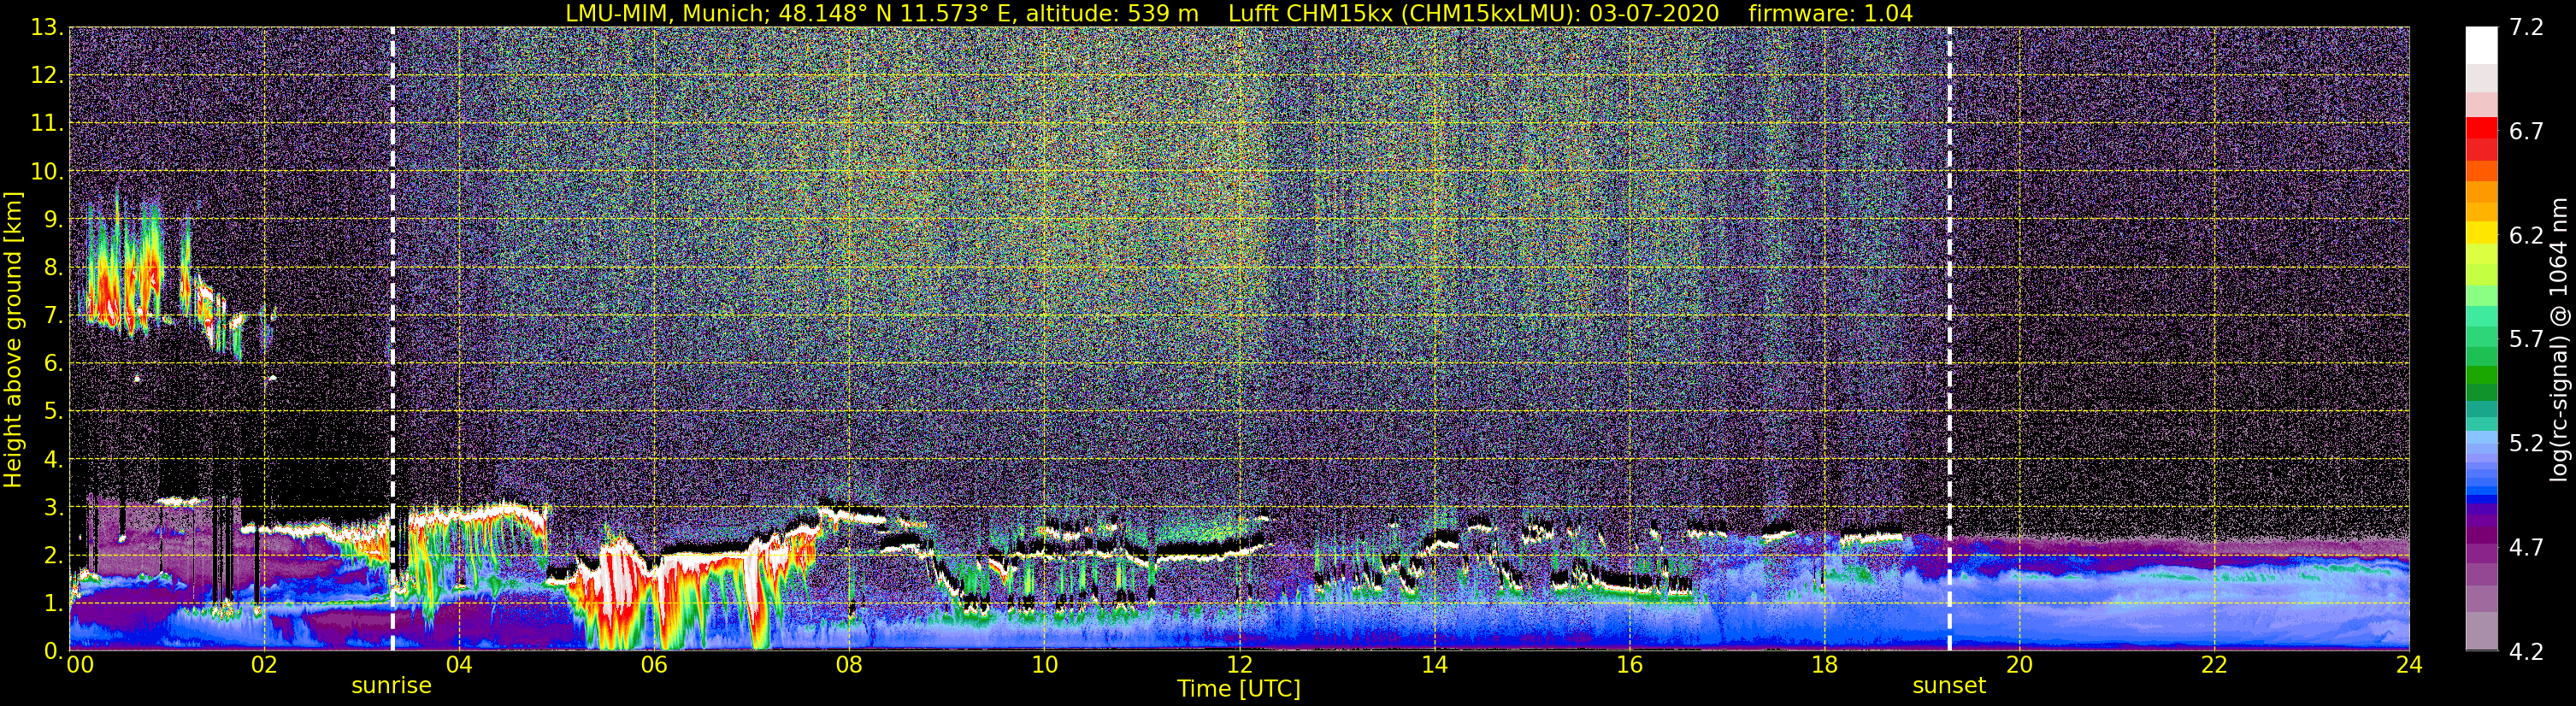Click the time axis tick label "12"
The height and width of the screenshot is (706, 2576).
tap(1239, 666)
